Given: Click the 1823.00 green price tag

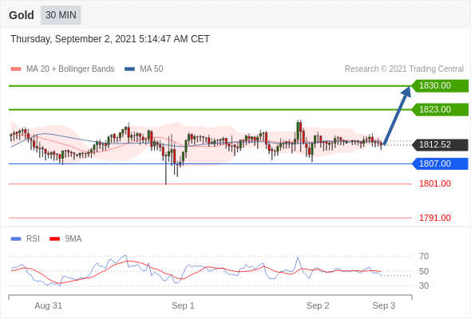Looking at the screenshot, I should 440,109.
